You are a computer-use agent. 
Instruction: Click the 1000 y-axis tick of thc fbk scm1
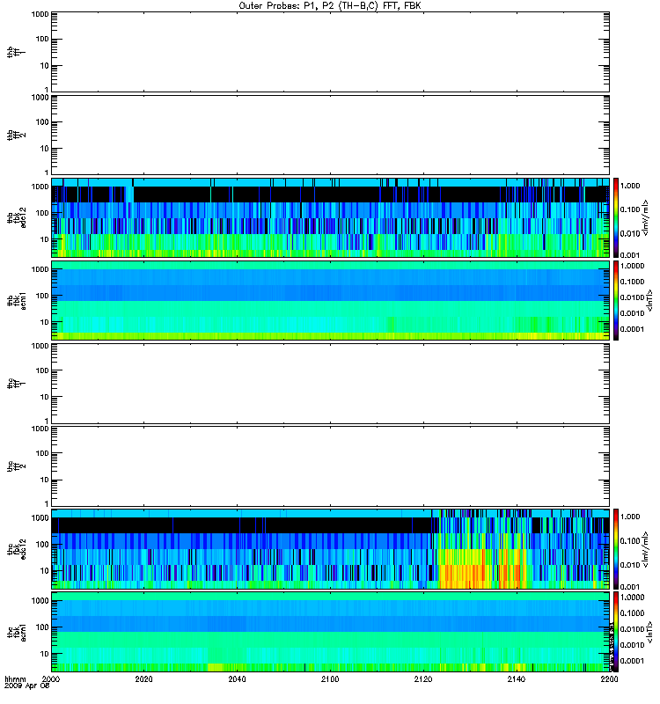[x=40, y=601]
